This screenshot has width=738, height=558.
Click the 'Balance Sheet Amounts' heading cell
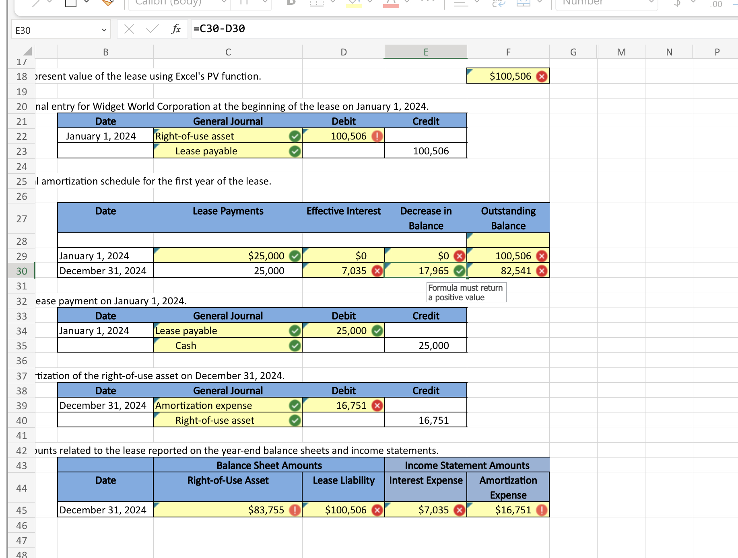[269, 465]
